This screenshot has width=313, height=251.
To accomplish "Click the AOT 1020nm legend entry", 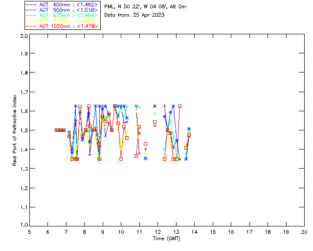I will tap(62, 26).
